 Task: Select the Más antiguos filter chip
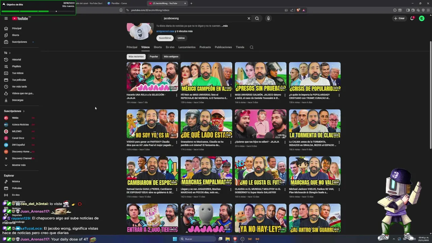[x=171, y=57]
